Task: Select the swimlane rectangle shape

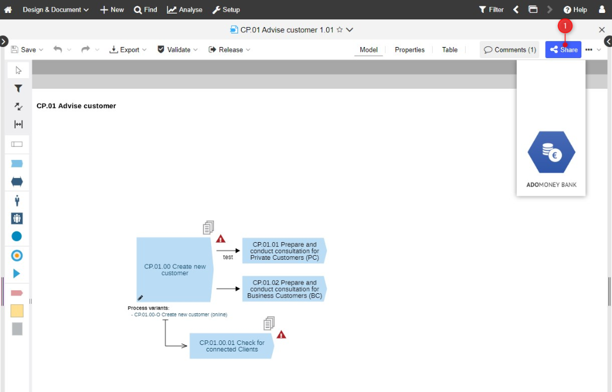Action: (x=17, y=145)
